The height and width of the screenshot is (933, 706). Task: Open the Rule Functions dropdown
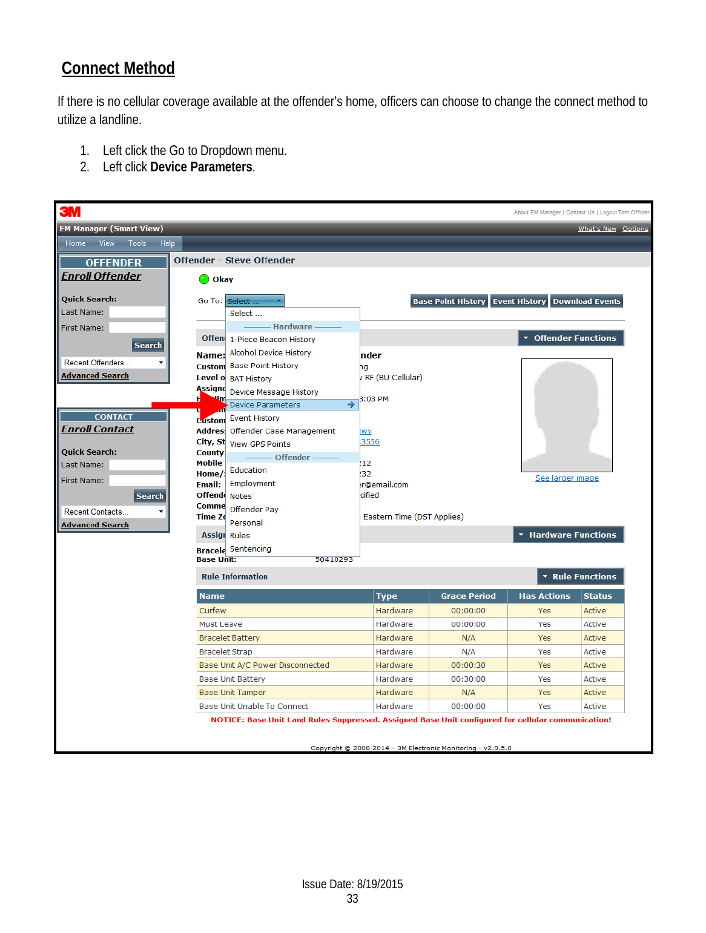pos(580,576)
